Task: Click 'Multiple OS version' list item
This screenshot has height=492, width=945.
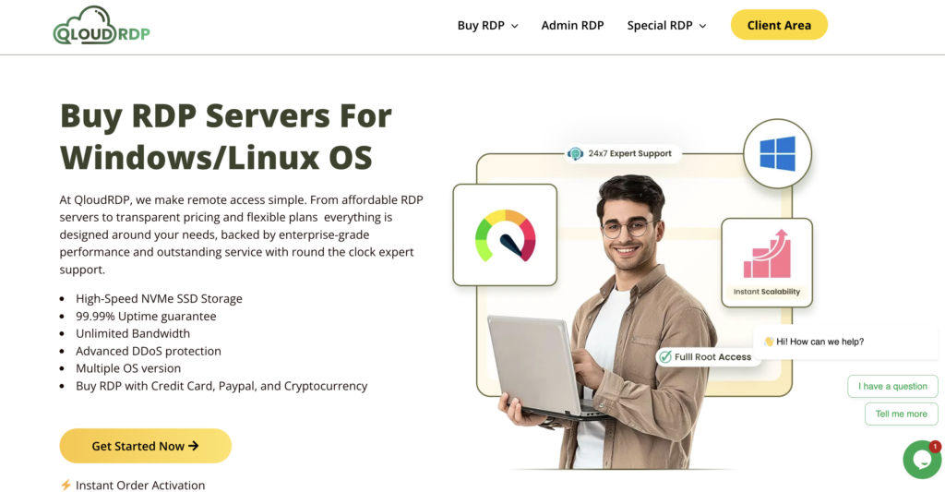Action: 128,368
